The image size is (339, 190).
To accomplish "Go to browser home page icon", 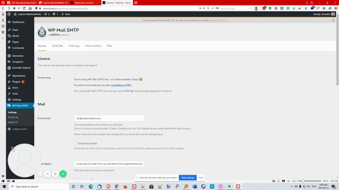I will [30, 8].
